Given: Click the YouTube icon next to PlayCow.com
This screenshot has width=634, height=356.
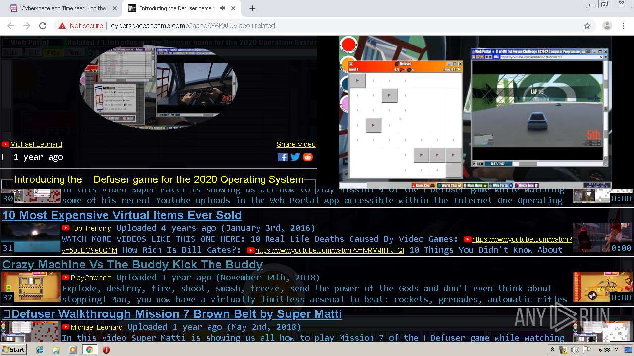Looking at the screenshot, I should [x=66, y=278].
